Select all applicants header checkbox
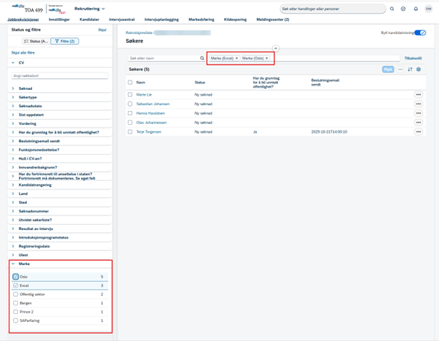Image resolution: width=439 pixels, height=341 pixels. tap(130, 82)
